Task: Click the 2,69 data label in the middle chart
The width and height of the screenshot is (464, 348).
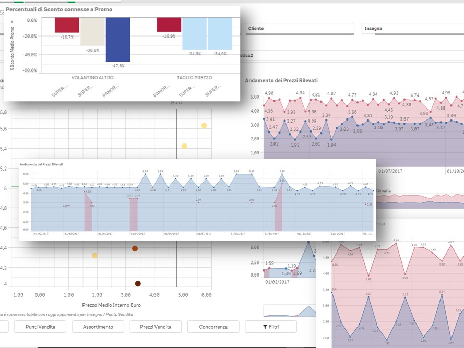Action: [65, 206]
